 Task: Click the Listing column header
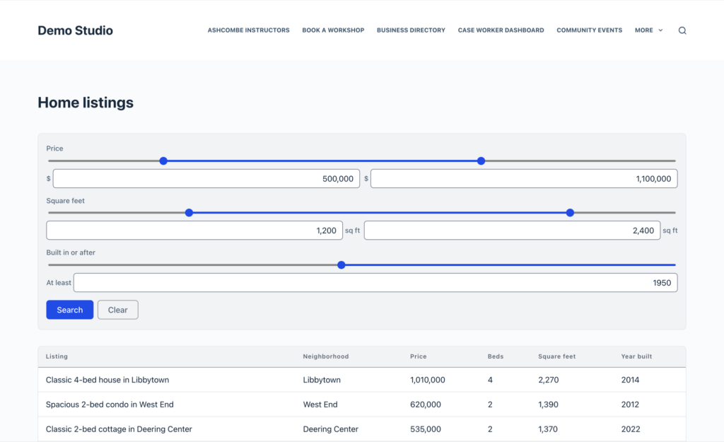(x=57, y=356)
